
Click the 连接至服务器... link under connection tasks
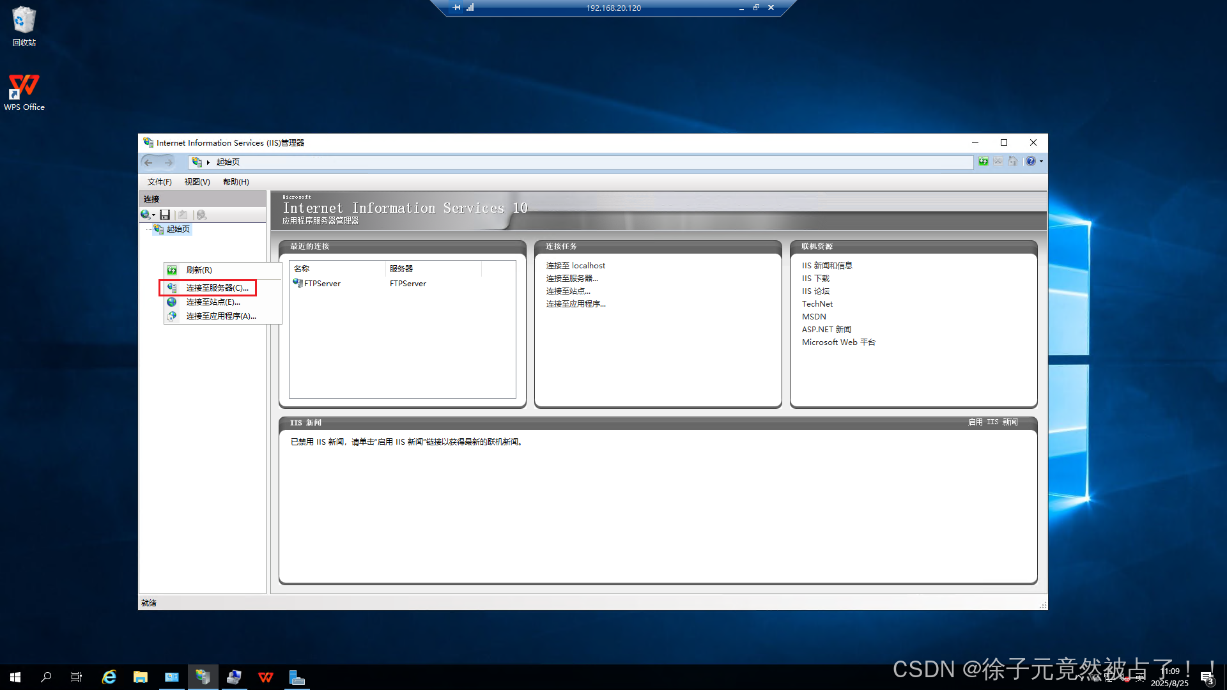pos(572,279)
